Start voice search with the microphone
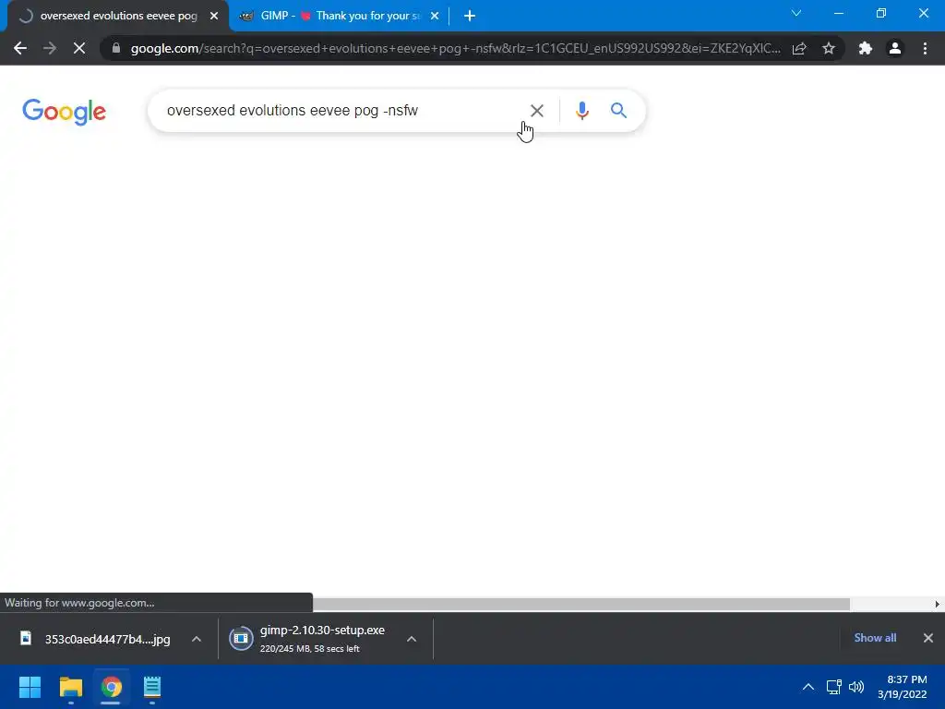Screen dimensions: 945x709 click(581, 111)
